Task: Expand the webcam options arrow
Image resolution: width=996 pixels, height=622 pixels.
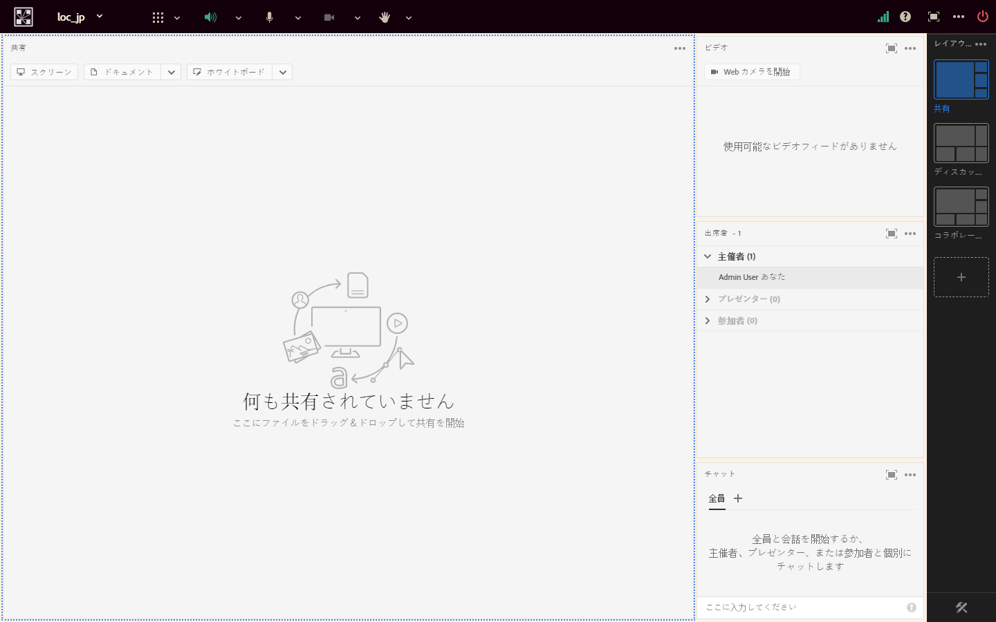Action: (x=358, y=18)
